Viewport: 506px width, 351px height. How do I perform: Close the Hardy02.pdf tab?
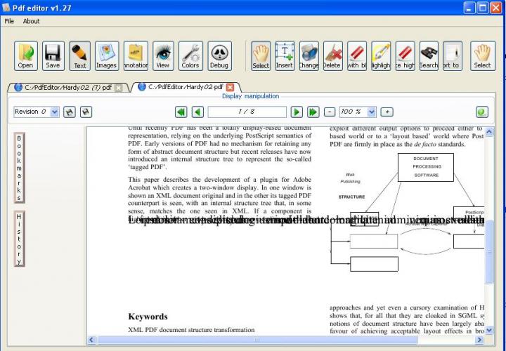(x=230, y=87)
